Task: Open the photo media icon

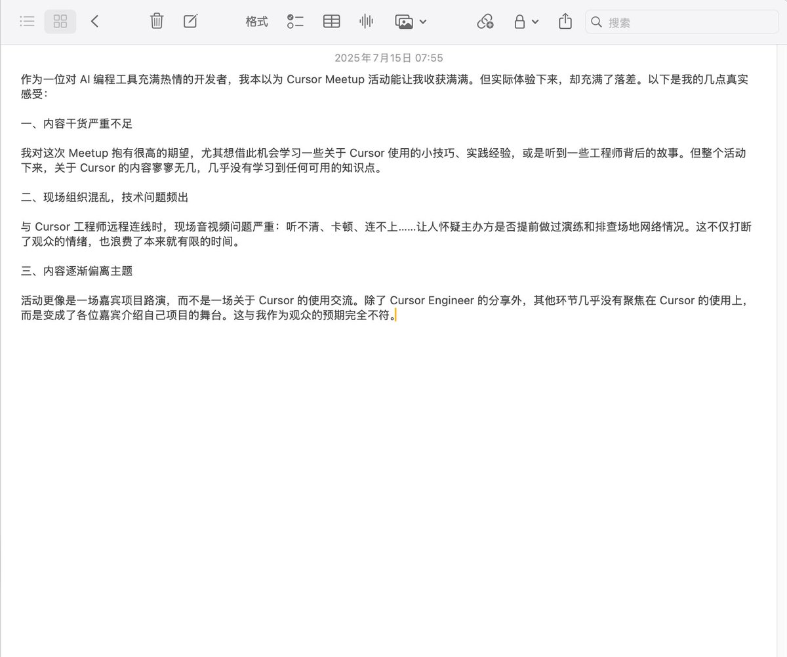Action: pyautogui.click(x=405, y=22)
